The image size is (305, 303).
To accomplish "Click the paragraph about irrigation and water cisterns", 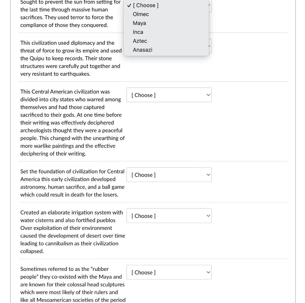I will pos(73,232).
